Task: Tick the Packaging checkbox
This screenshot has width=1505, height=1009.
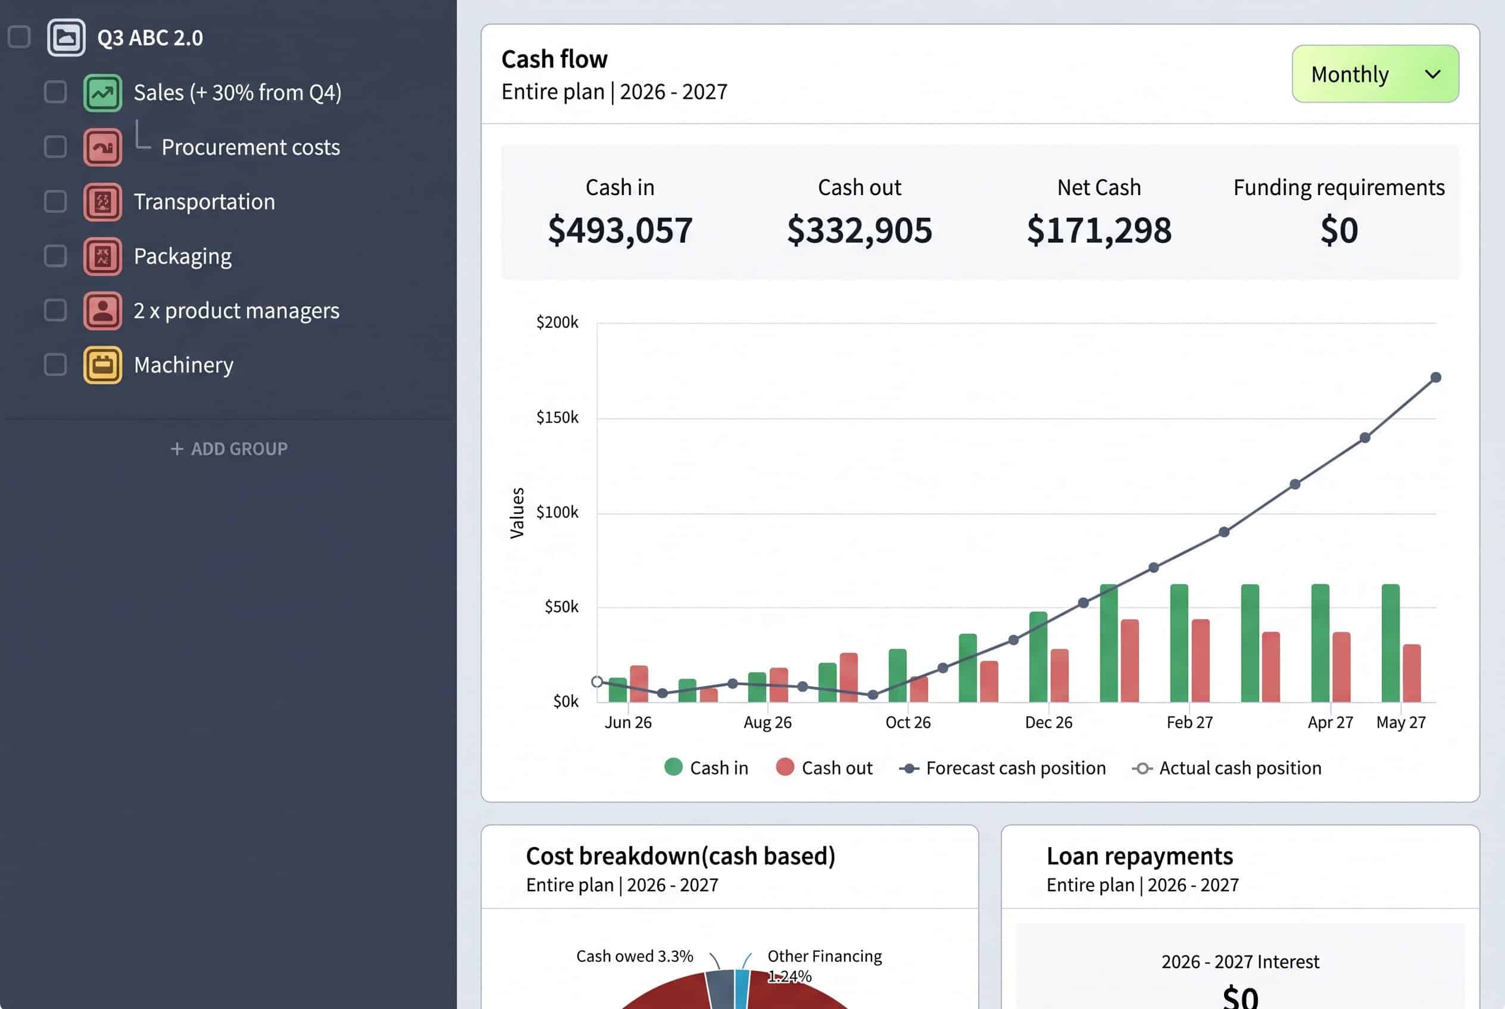Action: point(55,256)
